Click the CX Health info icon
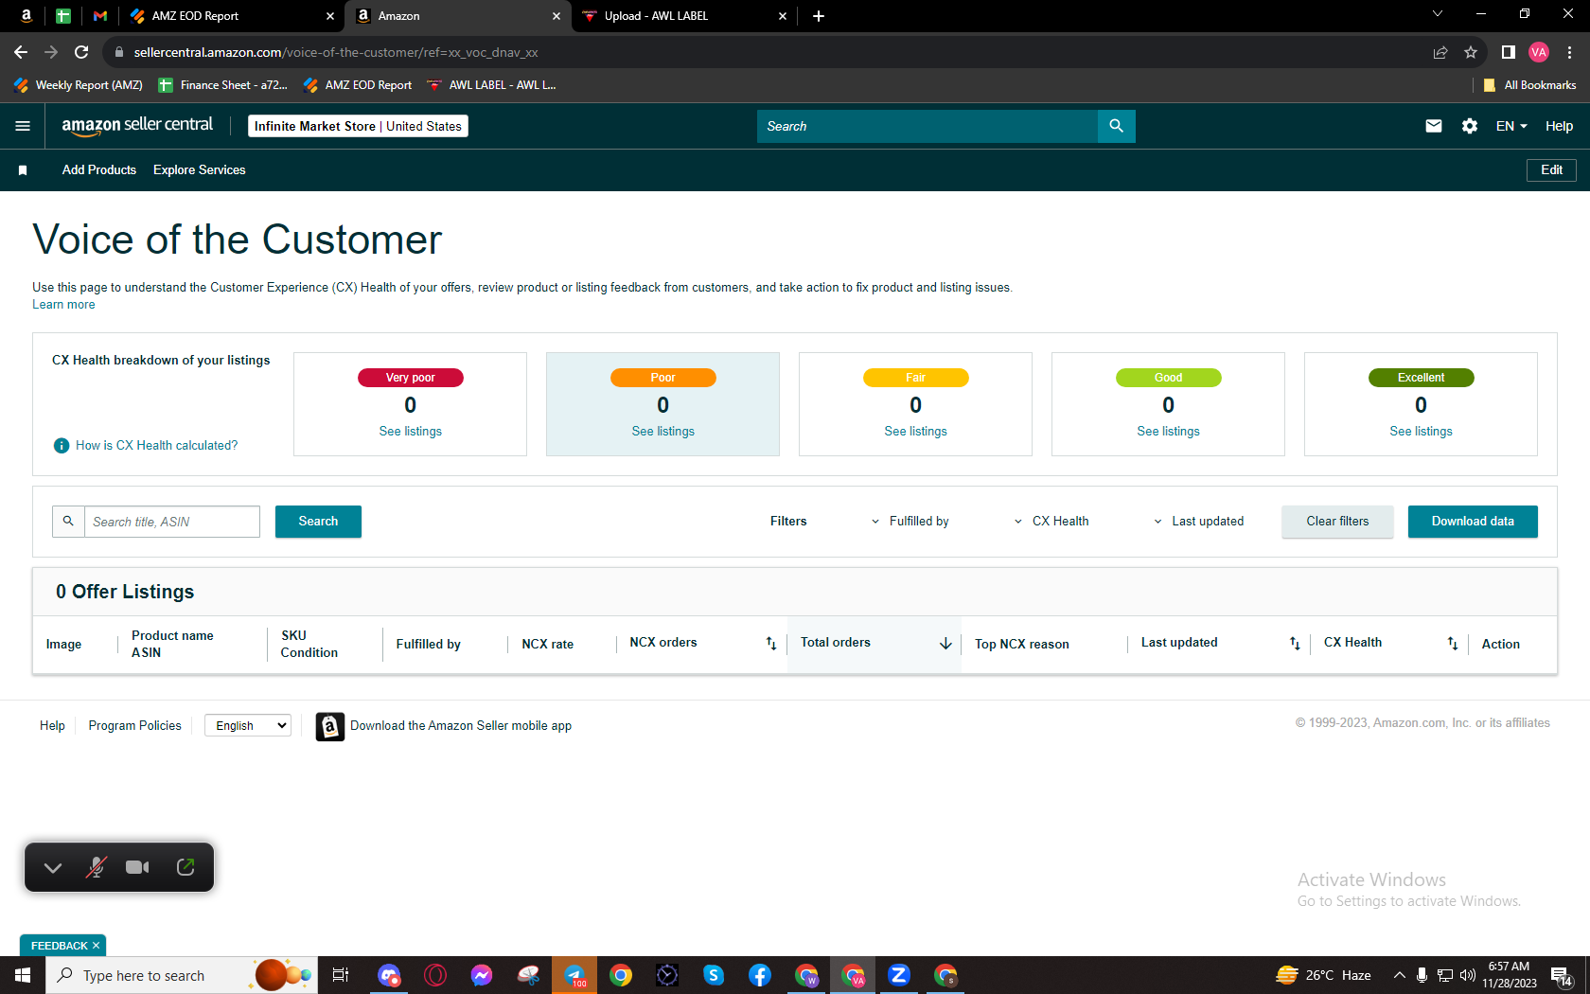The image size is (1590, 994). tap(62, 445)
